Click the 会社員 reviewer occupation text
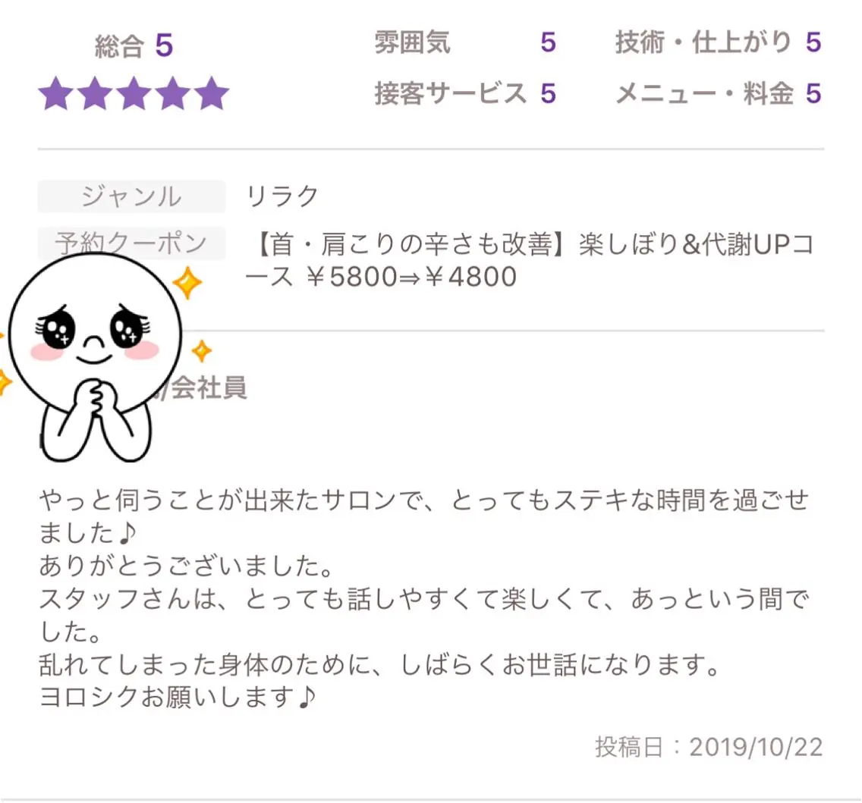 [x=209, y=387]
